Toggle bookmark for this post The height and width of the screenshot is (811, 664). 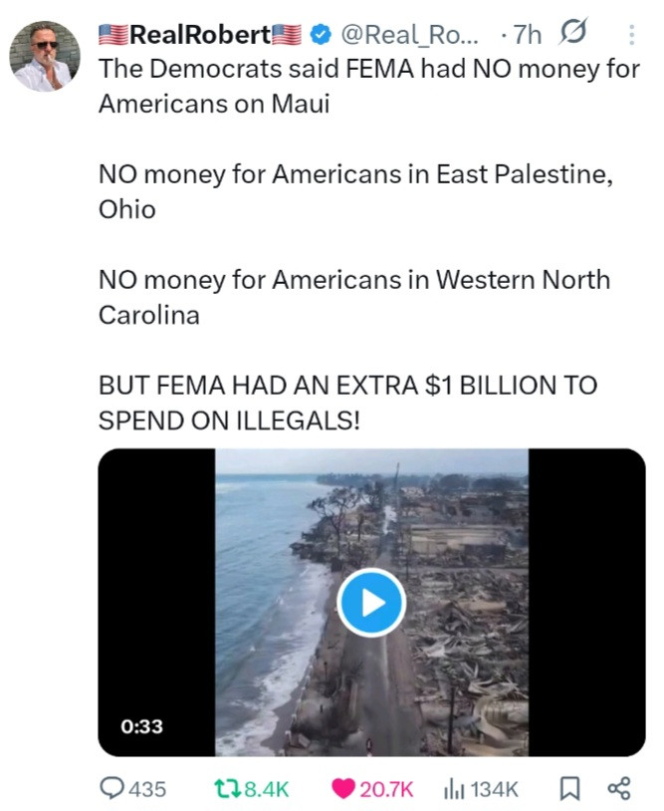click(569, 789)
